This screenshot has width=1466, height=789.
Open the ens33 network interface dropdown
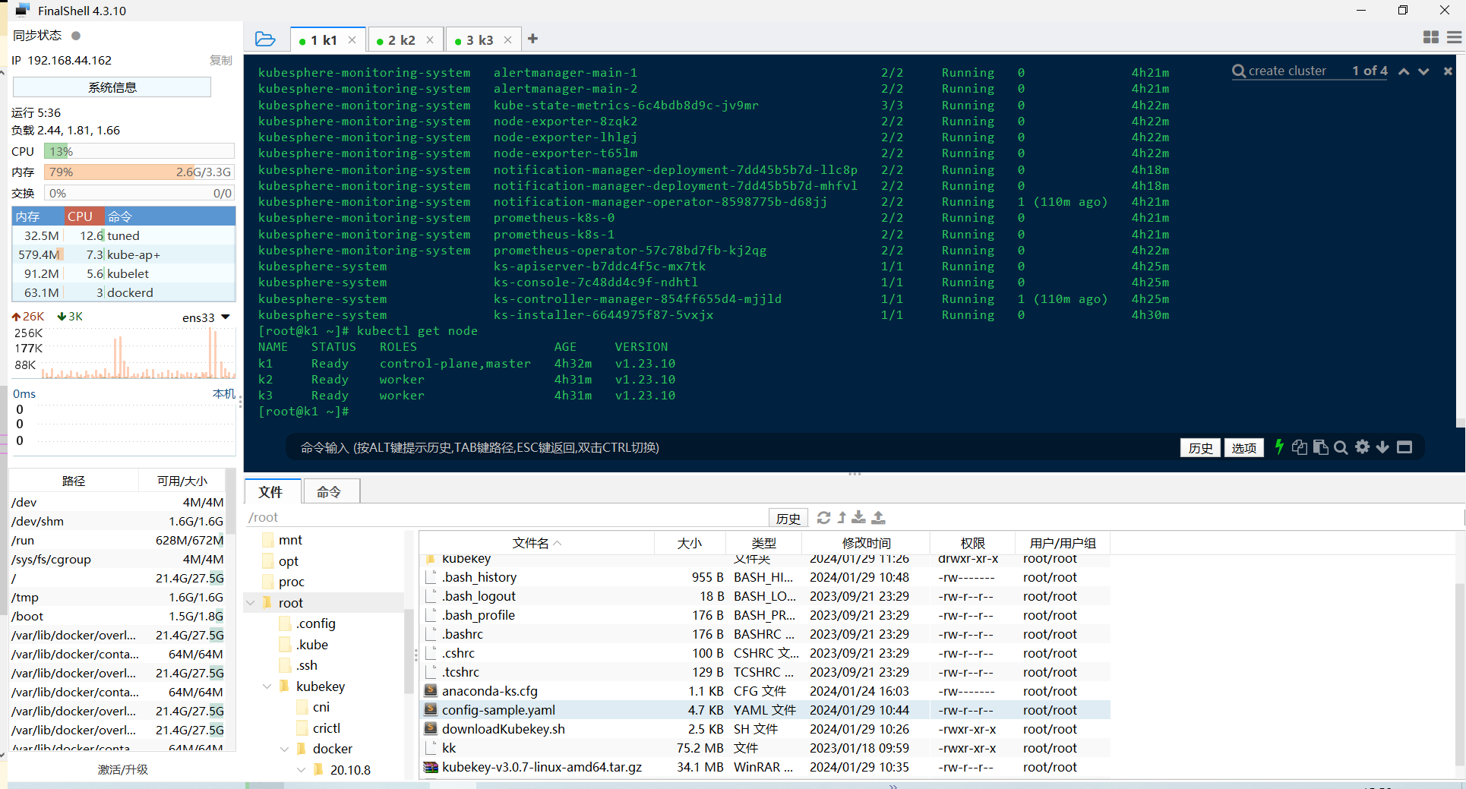click(x=225, y=317)
